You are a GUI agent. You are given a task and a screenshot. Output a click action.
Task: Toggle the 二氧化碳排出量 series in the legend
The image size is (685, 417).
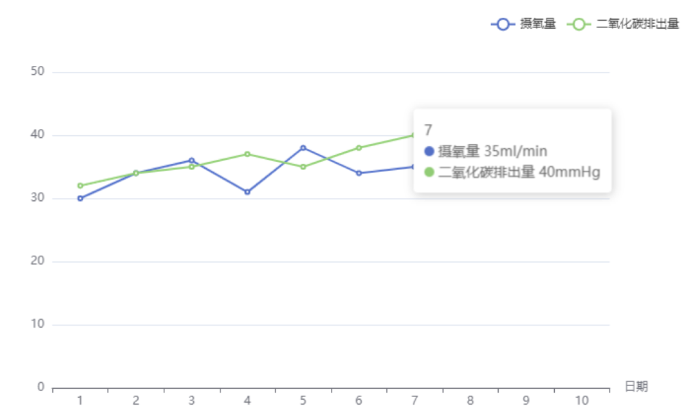637,24
